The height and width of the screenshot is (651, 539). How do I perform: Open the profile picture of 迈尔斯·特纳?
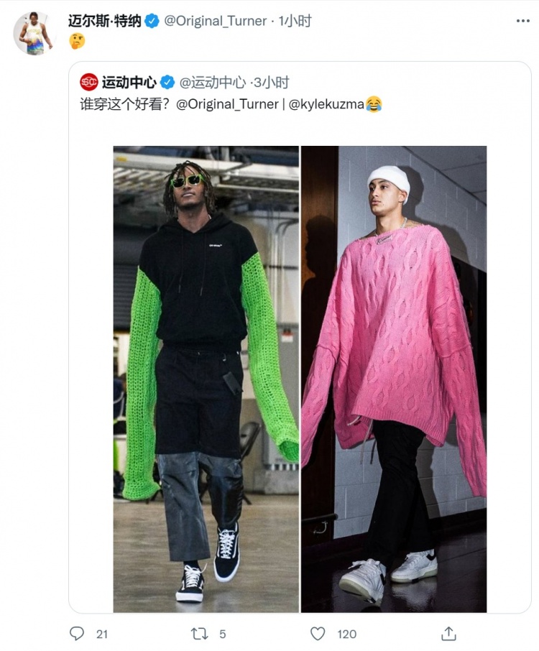(35, 33)
